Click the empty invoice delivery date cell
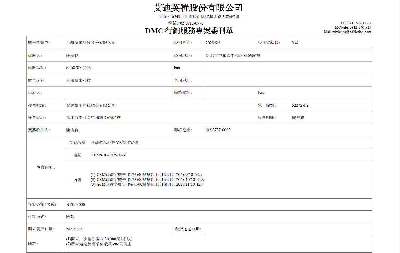Image resolution: width=400 pixels, height=253 pixels. point(288,229)
